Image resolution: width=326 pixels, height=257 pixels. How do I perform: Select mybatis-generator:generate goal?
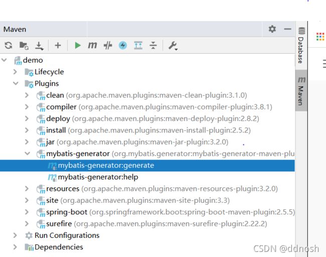pos(147,166)
